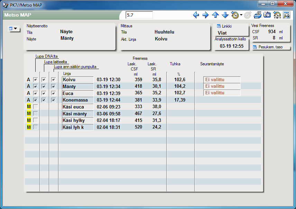The image size is (296, 209).
Task: Click the Seurantanäyte column header
Action: pyautogui.click(x=212, y=64)
